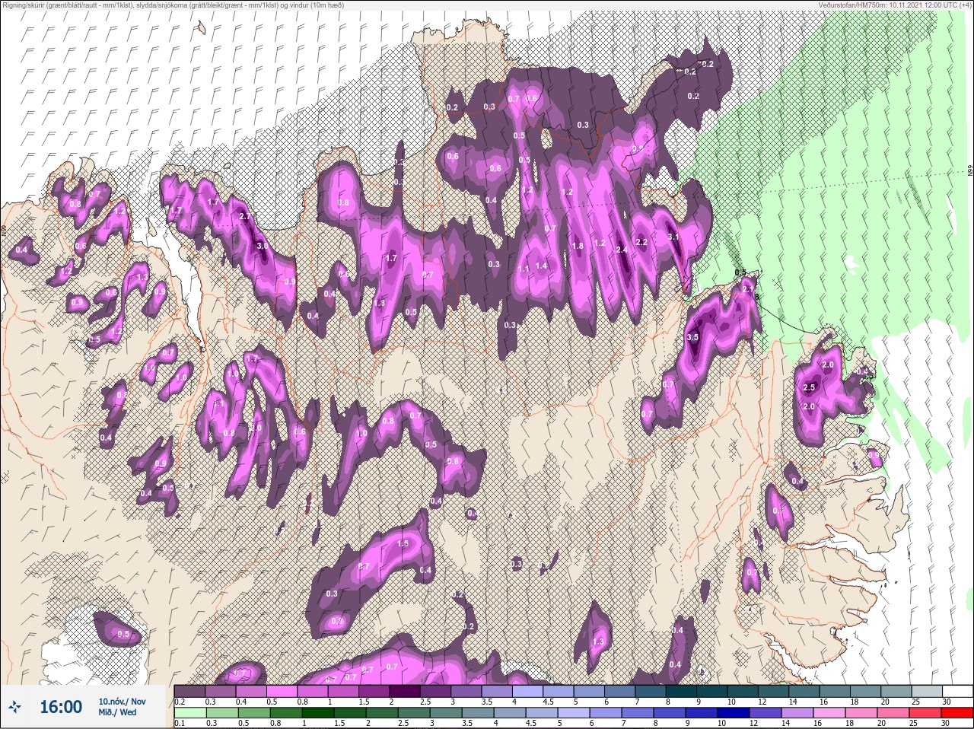Pick the dark purple 0.2–0.3 swatch in upper legend

189,691
